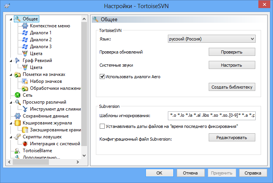Open the TortoiseBlame settings page
Screen dimensions: 273x183
[37, 151]
